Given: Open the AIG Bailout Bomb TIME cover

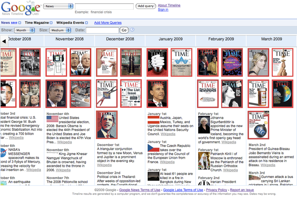Looking at the screenshot, I should pyautogui.click(x=258, y=125).
